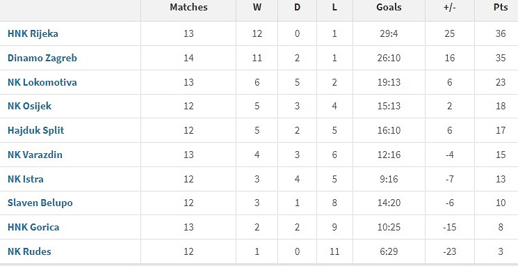This screenshot has width=518, height=266.
Task: Open the Dinamo Zagreb team link
Action: pos(42,58)
